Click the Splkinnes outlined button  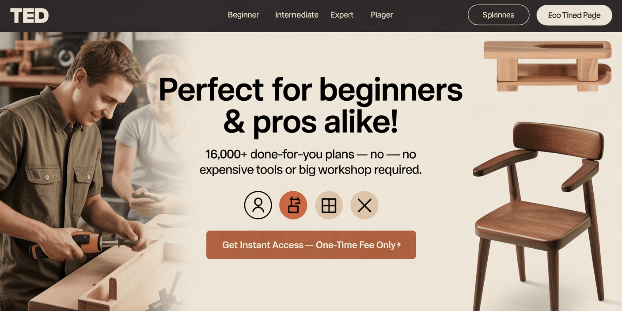498,15
